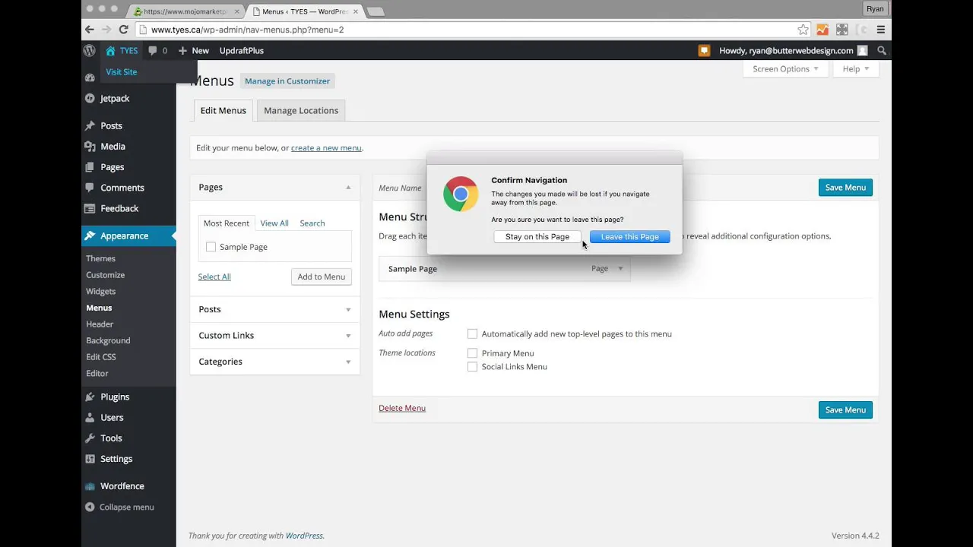Open the TYES site home icon
Screen dimensions: 973x547
click(x=111, y=51)
